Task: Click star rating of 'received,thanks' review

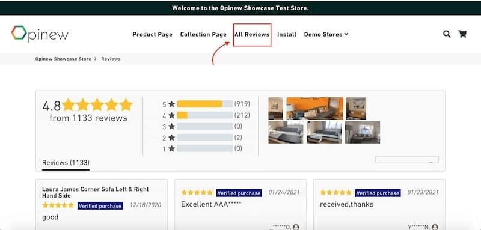Action: [x=336, y=193]
